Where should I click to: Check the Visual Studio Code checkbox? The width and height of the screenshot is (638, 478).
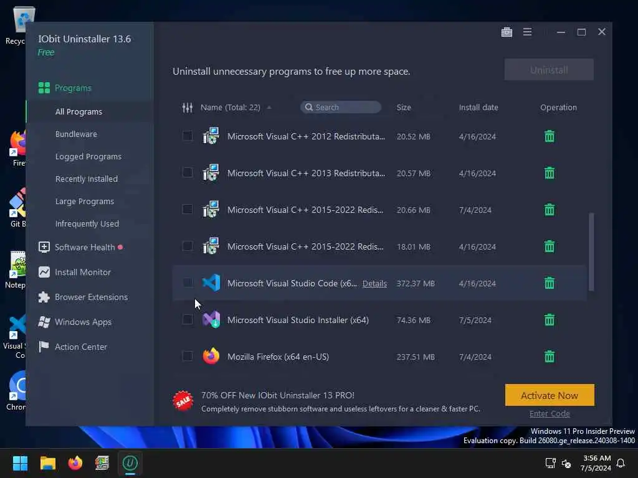coord(188,283)
